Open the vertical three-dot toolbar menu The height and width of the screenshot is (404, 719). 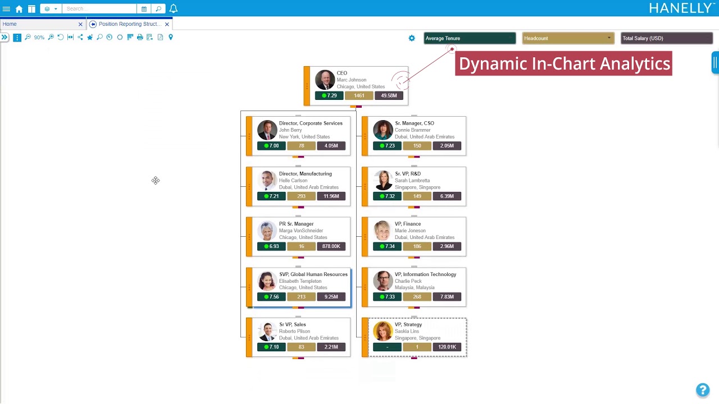click(17, 38)
